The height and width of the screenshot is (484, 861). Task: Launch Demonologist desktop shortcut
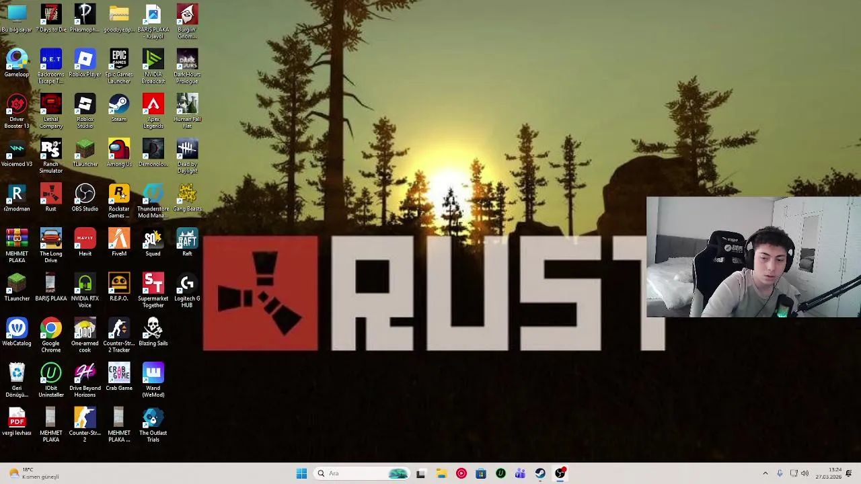coord(153,153)
